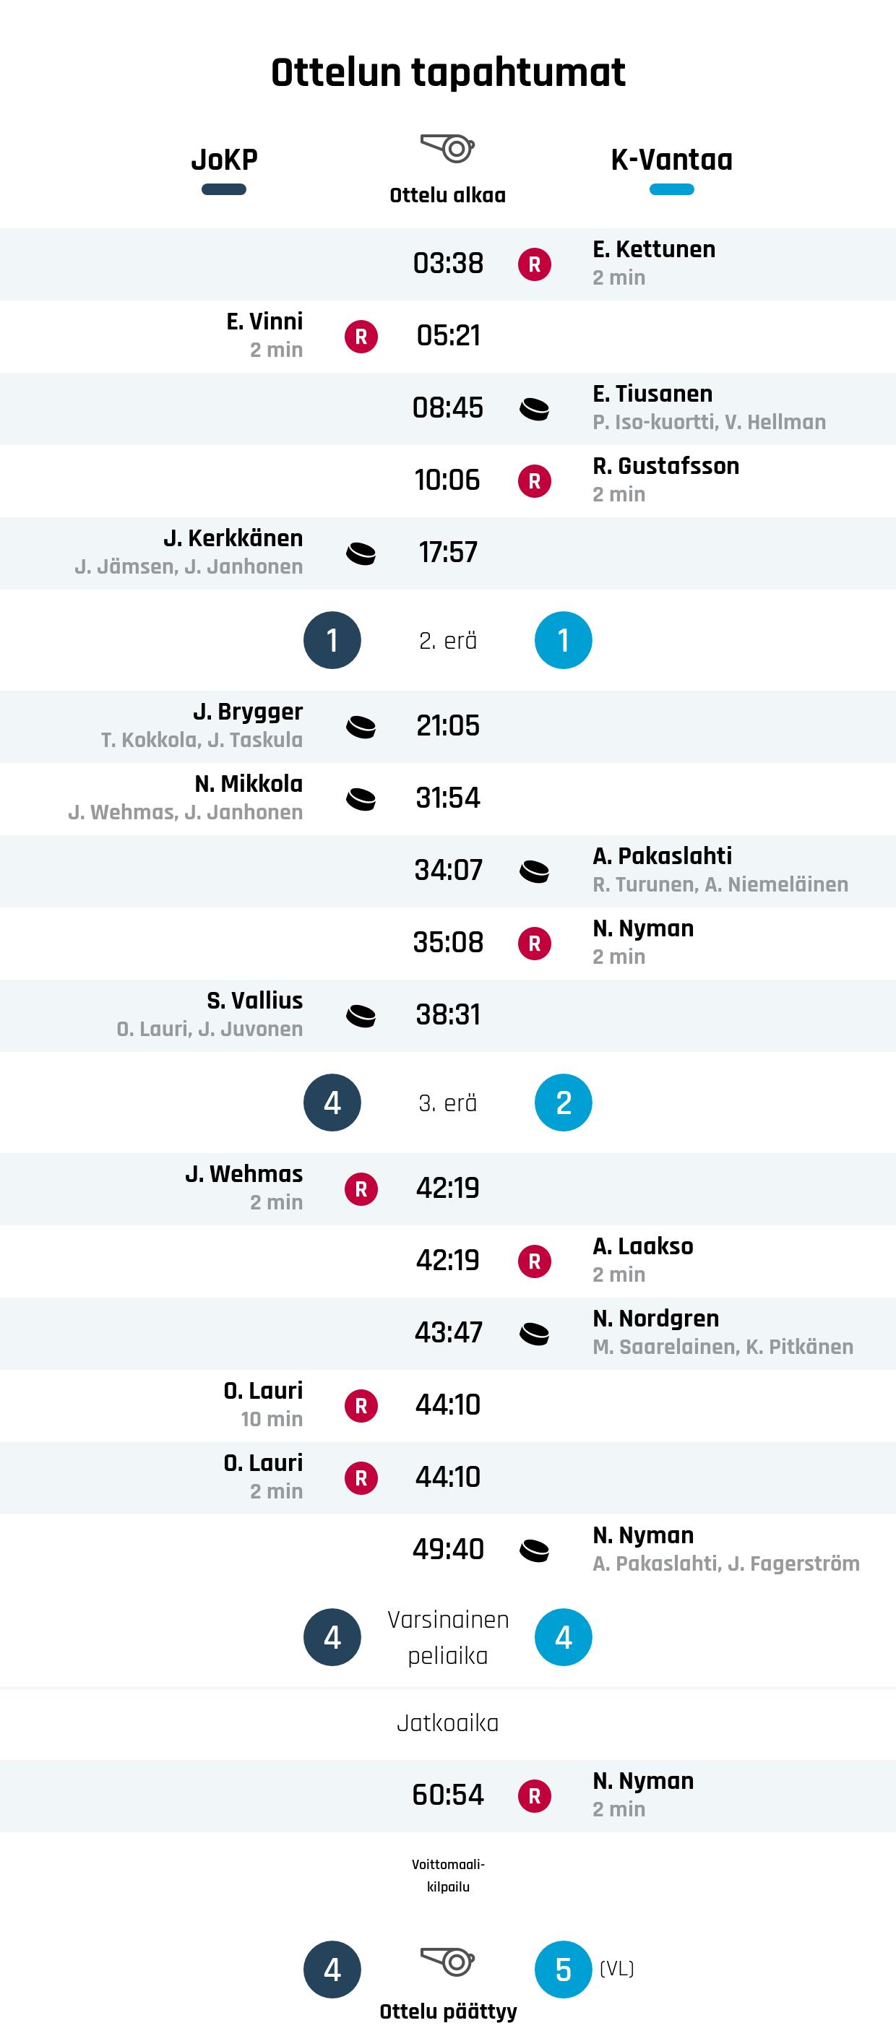This screenshot has width=896, height=2036.
Task: Click player name N. Nordgren
Action: click(x=656, y=1319)
